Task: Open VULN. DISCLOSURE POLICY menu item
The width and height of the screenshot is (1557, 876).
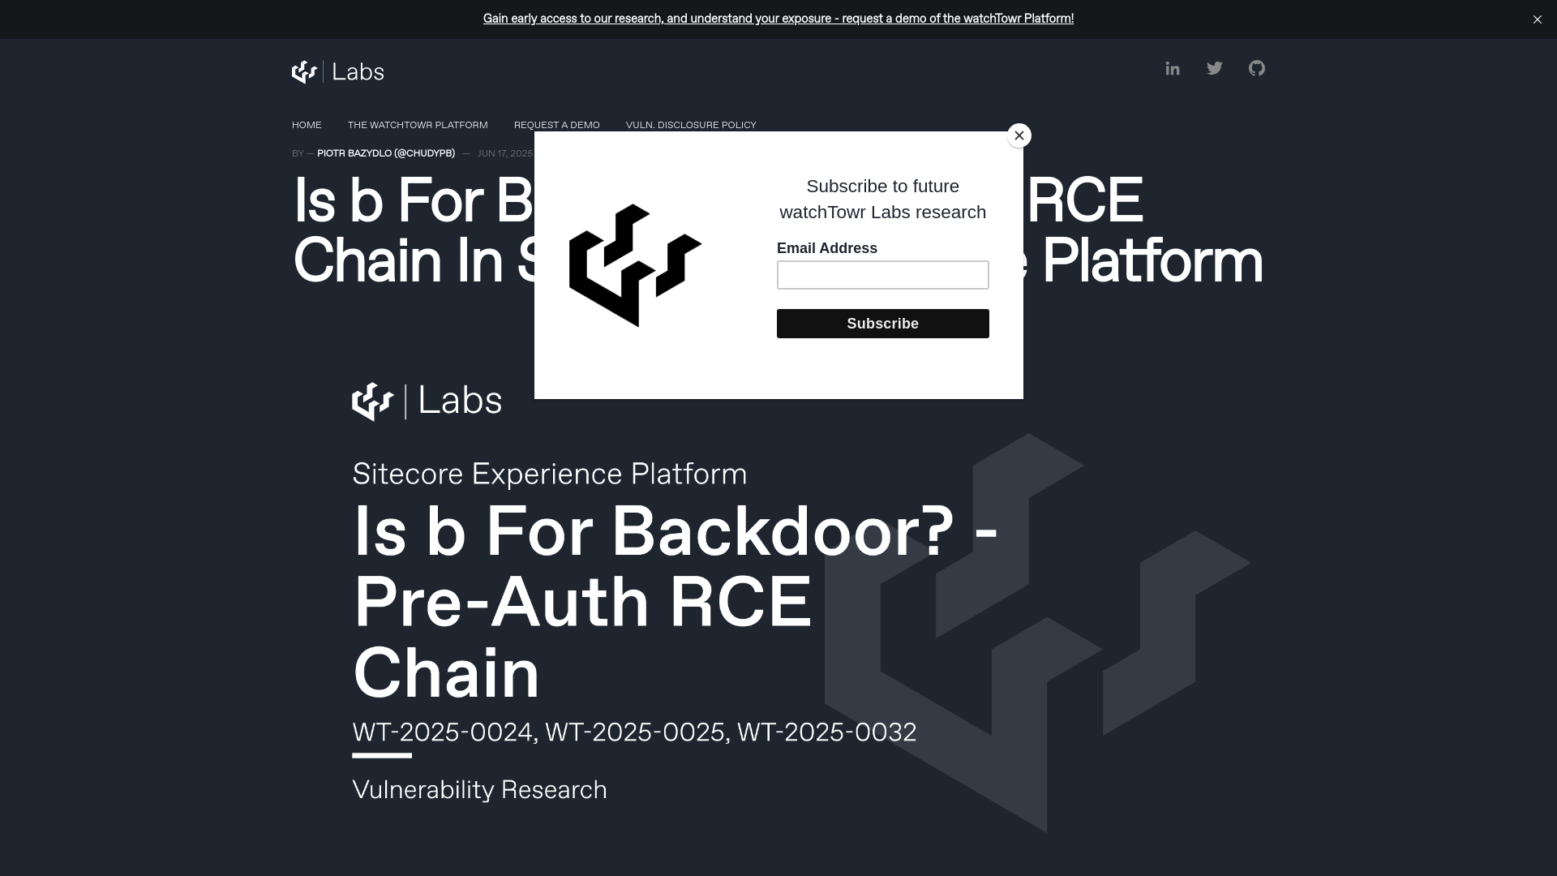Action: click(691, 125)
